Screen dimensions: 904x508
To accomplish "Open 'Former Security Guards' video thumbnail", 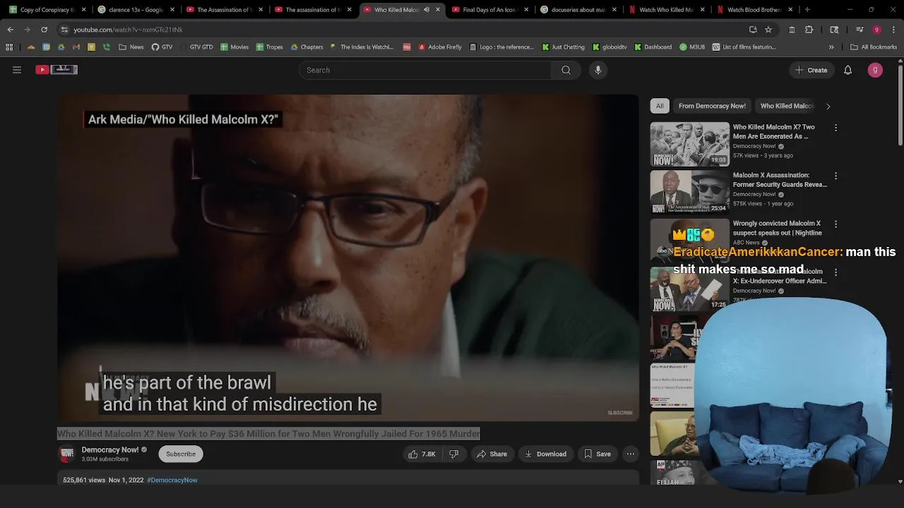I will 690,192.
